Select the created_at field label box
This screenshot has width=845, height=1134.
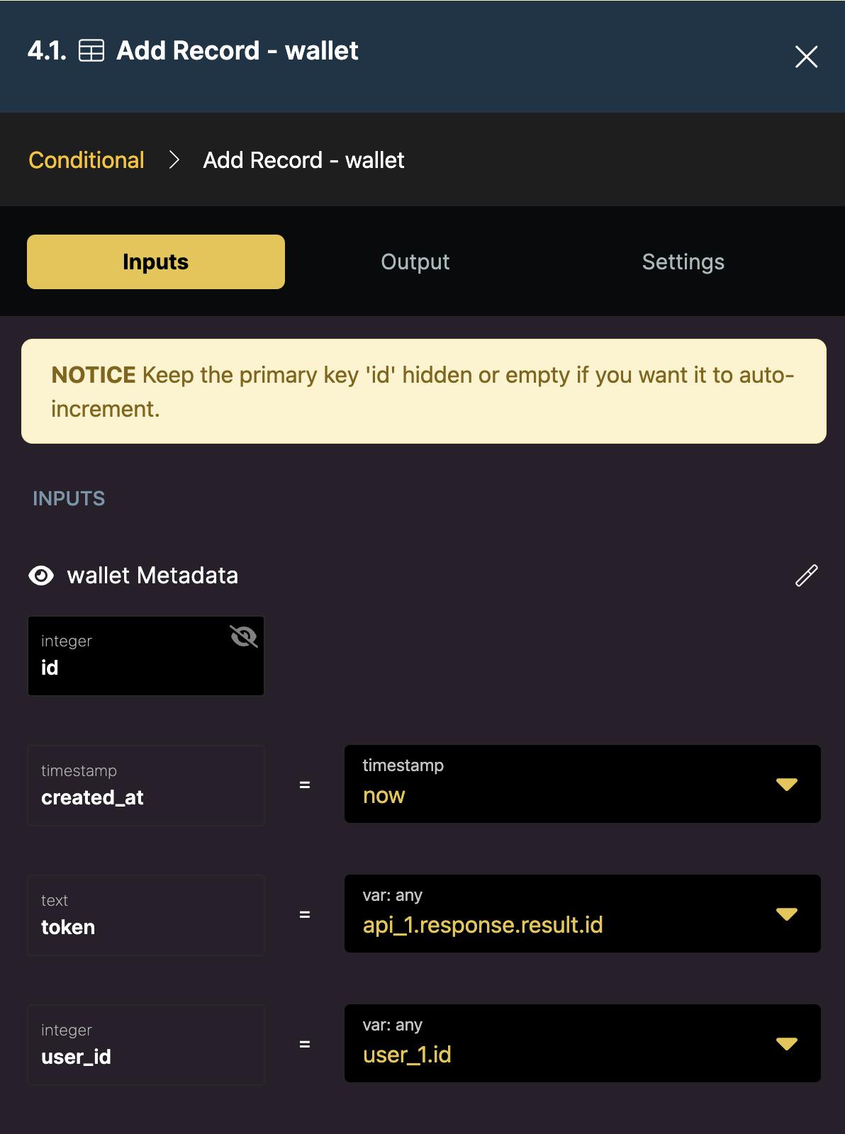click(x=146, y=785)
